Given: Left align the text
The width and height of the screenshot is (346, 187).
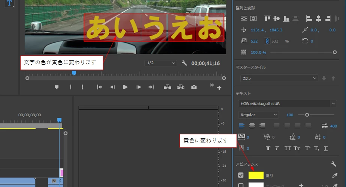Looking at the screenshot, I should [242, 126].
